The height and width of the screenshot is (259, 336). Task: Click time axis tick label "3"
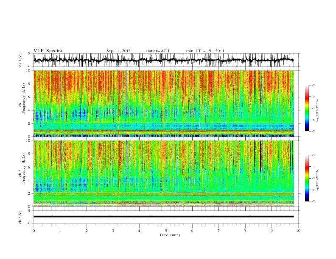click(113, 231)
